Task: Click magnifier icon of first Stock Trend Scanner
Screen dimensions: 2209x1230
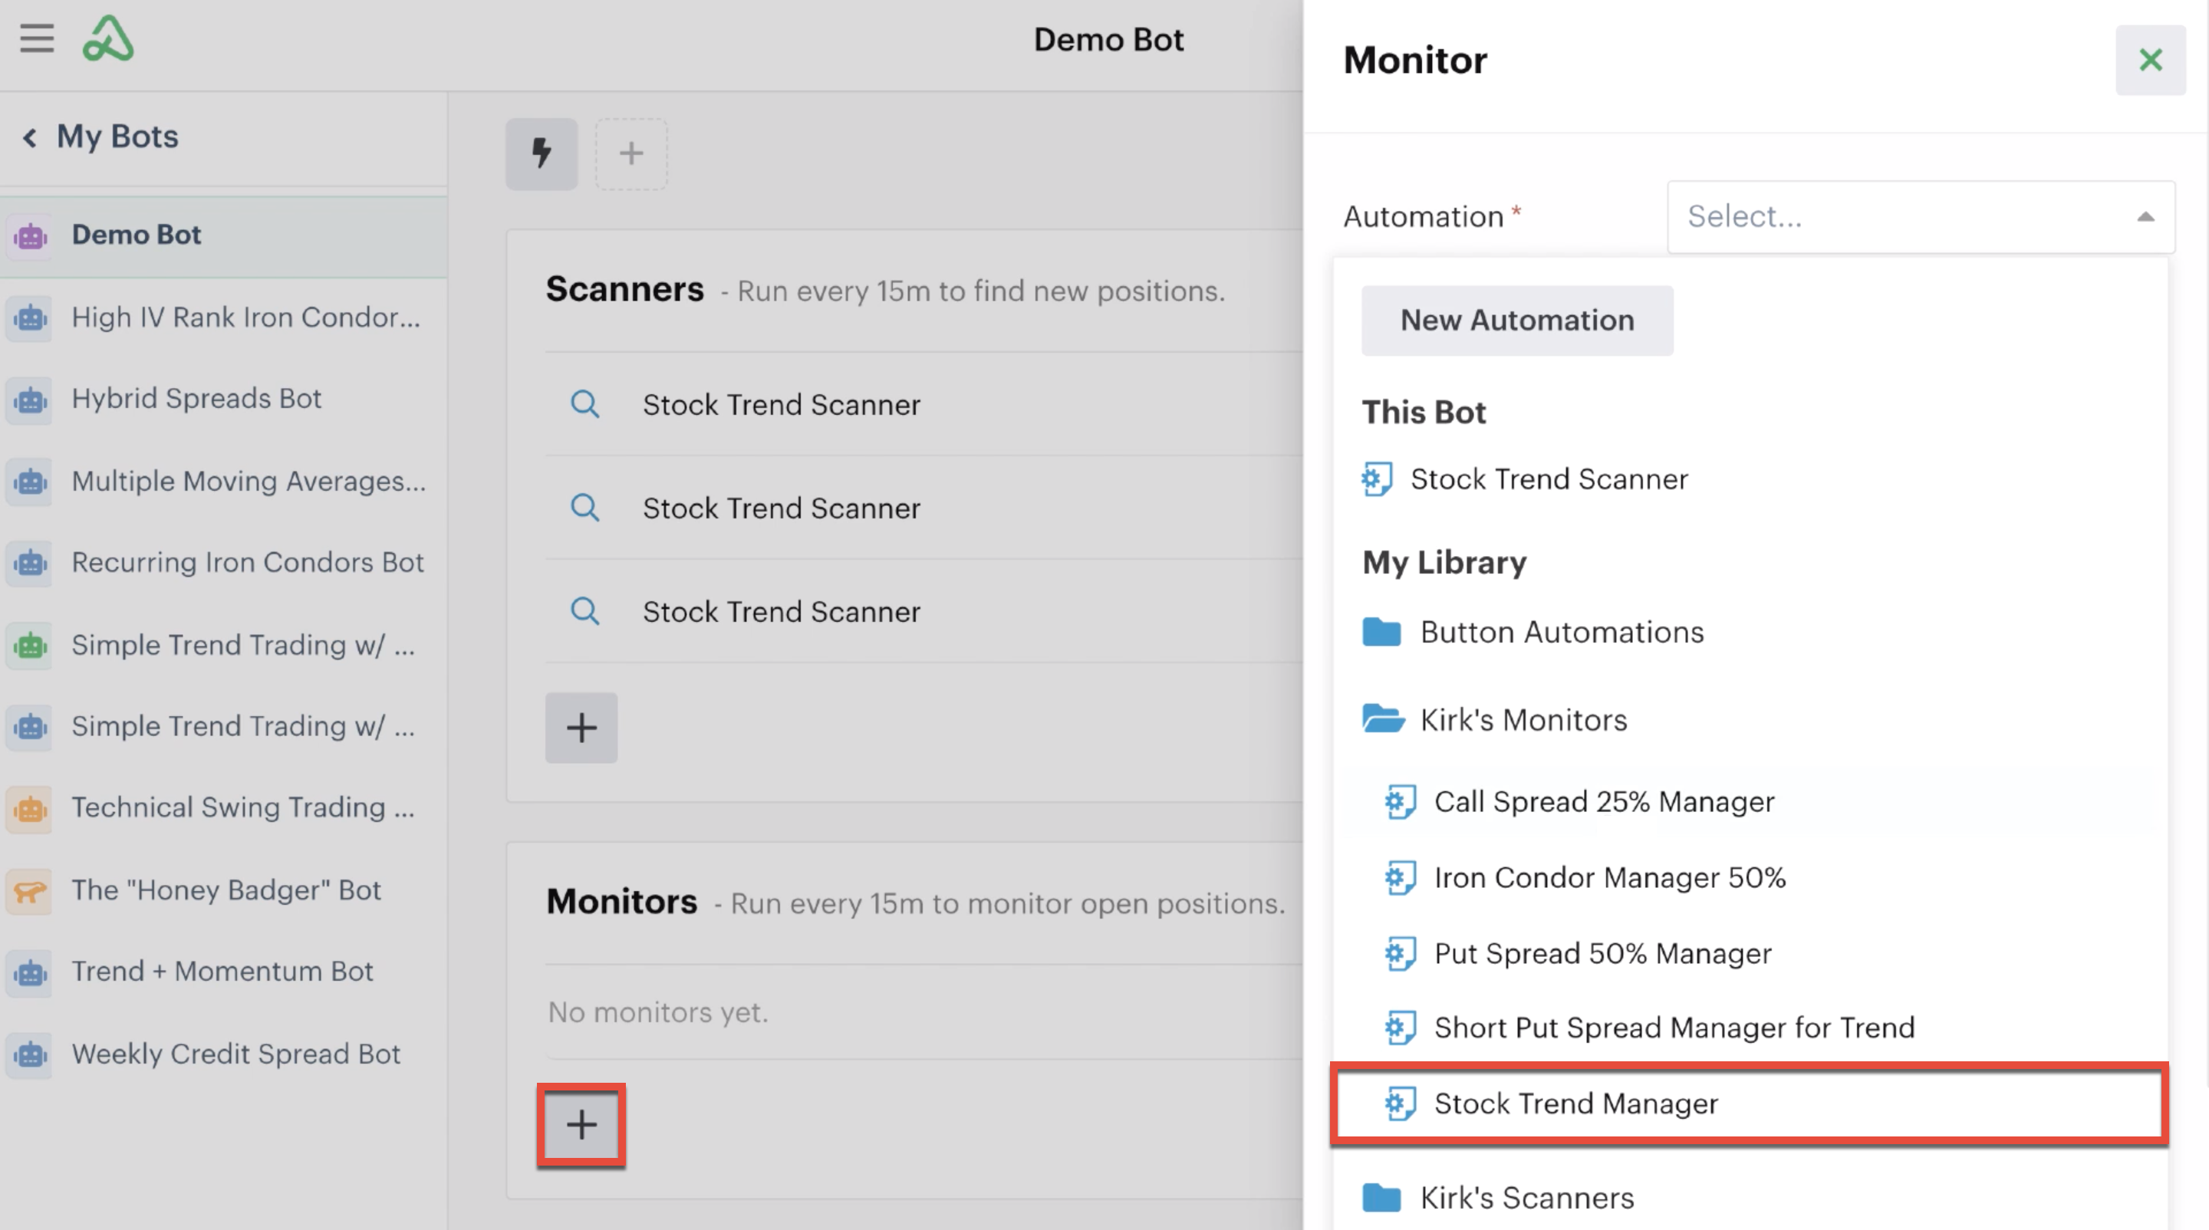Action: (x=584, y=403)
